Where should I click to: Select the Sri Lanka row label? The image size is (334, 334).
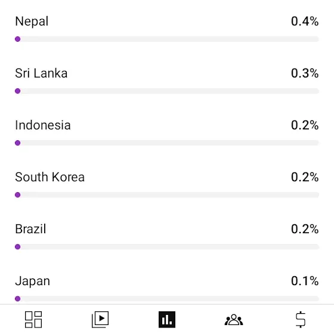pos(41,73)
